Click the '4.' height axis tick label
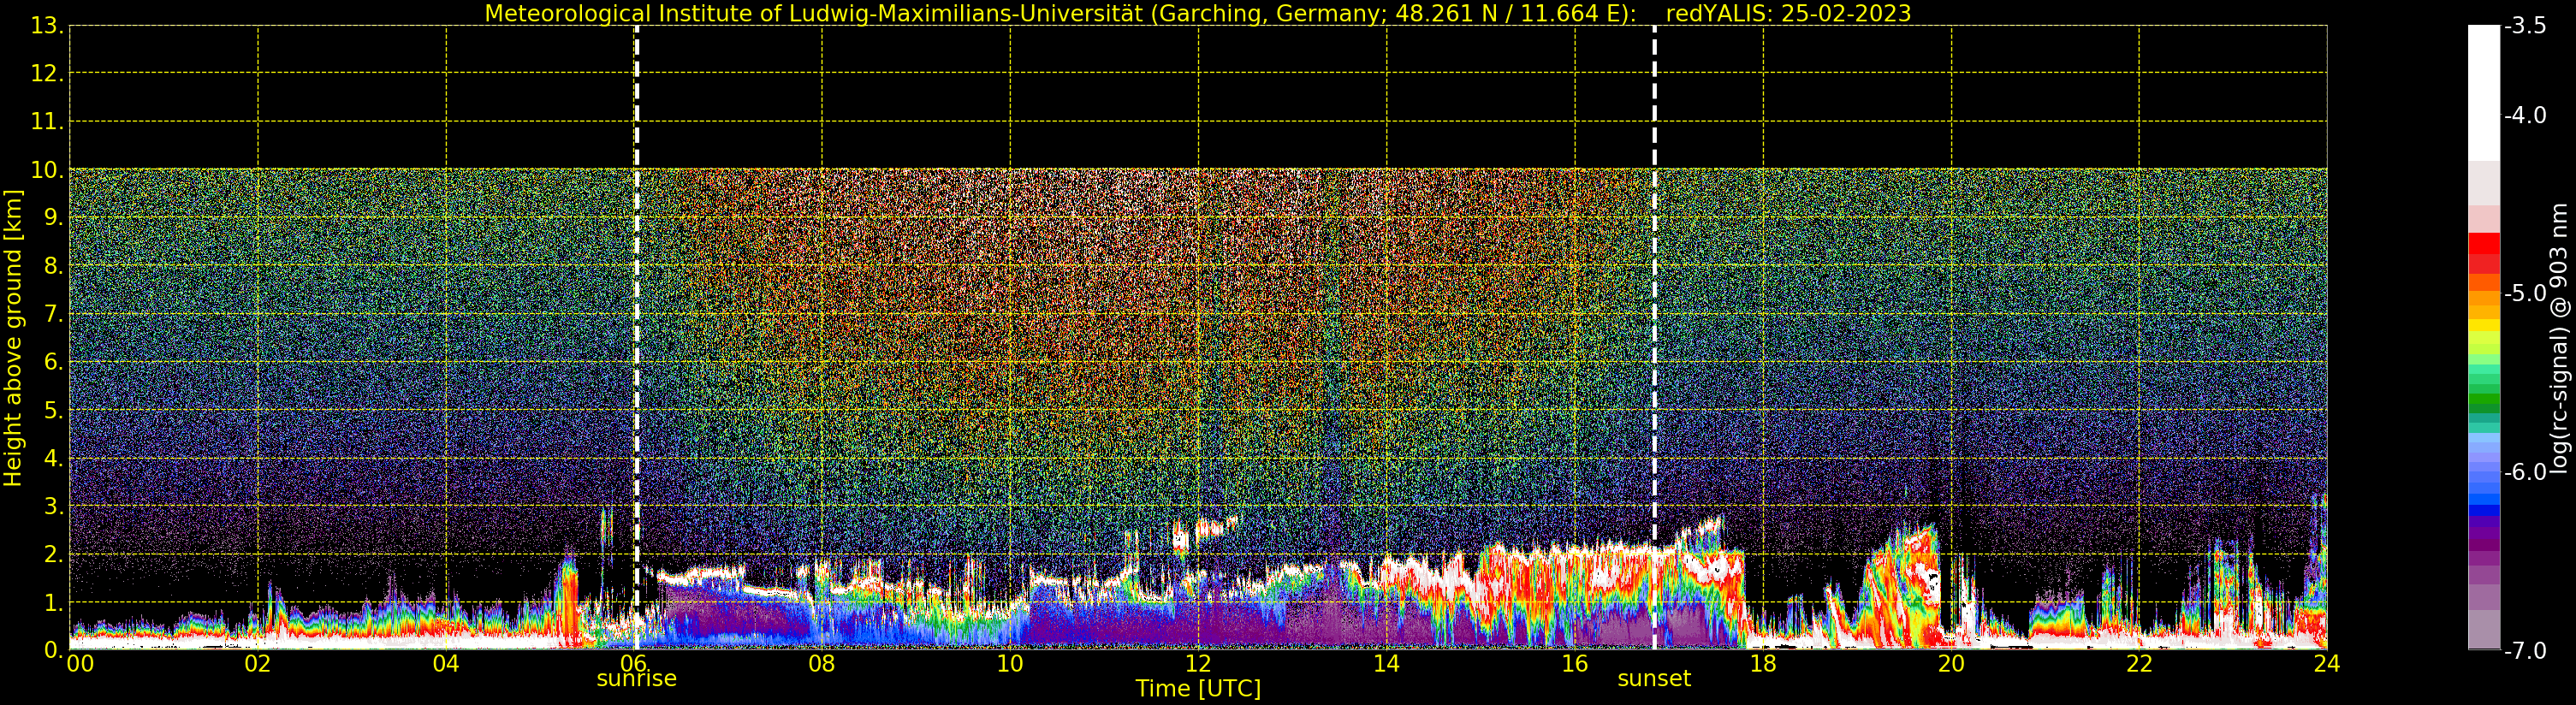 point(54,458)
